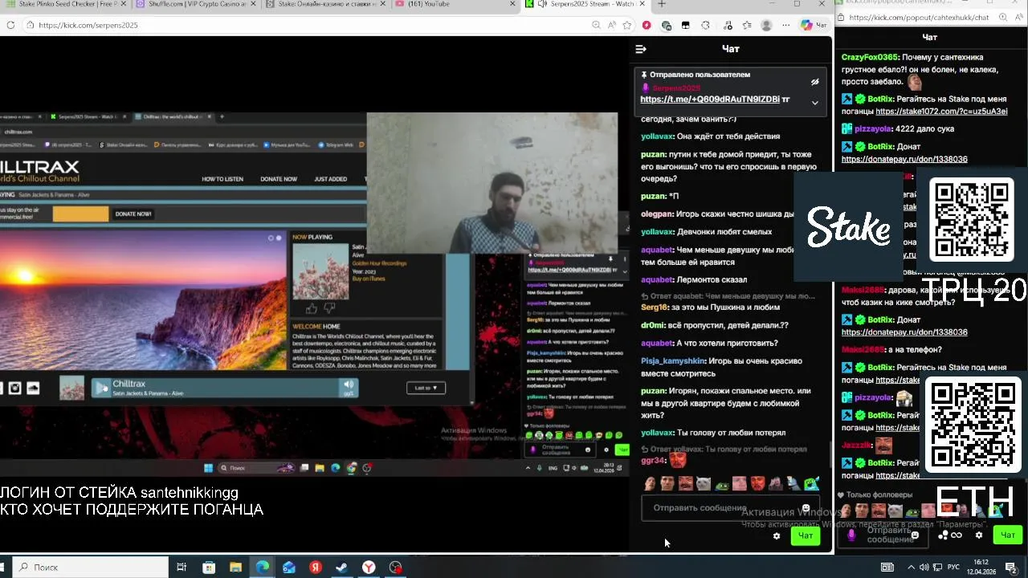
Task: Open chat settings gear in main chat
Action: click(777, 536)
